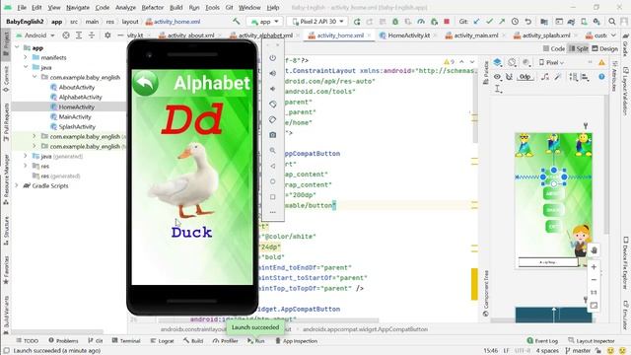Viewport: 631px width, 355px height.
Task: Click Git Update Project arrow icon
Action: [476, 22]
